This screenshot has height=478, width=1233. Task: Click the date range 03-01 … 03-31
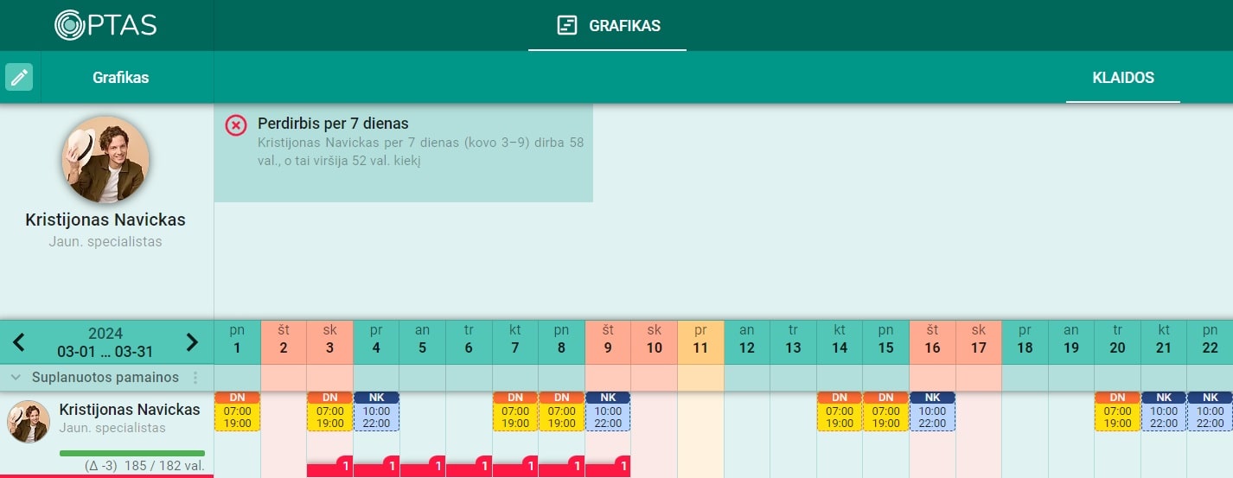pyautogui.click(x=105, y=352)
